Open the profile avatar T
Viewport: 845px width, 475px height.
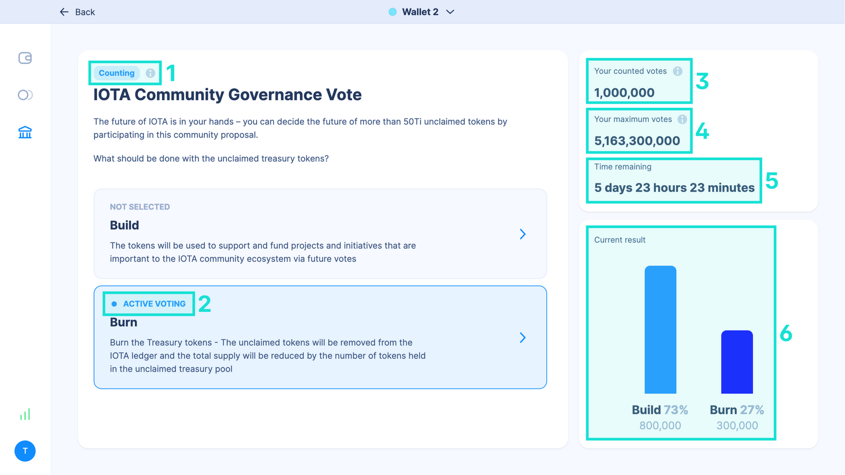[25, 451]
